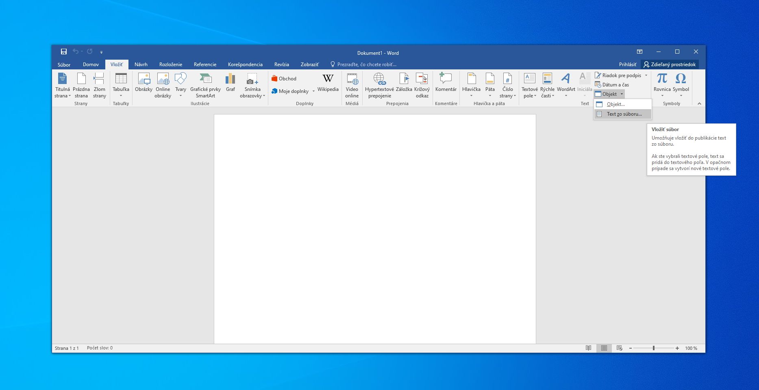Choose Objekt... from the dropdown menu

(622, 104)
